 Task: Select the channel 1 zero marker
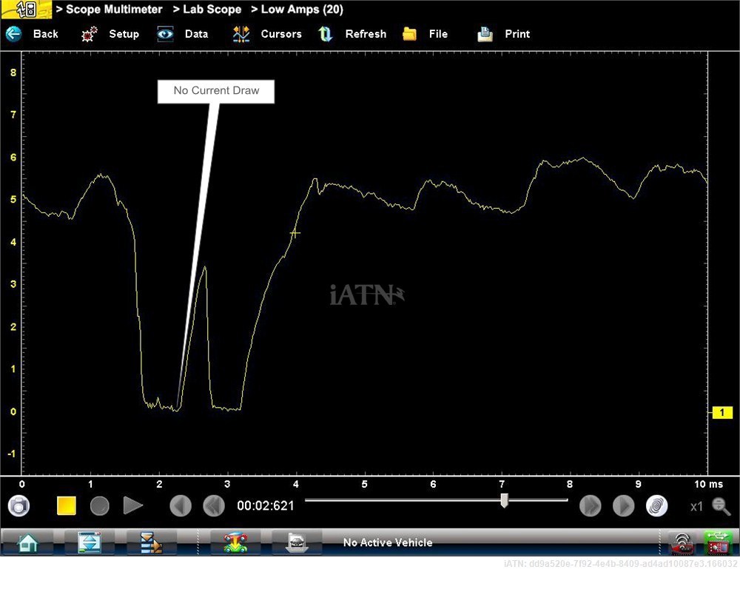point(721,413)
